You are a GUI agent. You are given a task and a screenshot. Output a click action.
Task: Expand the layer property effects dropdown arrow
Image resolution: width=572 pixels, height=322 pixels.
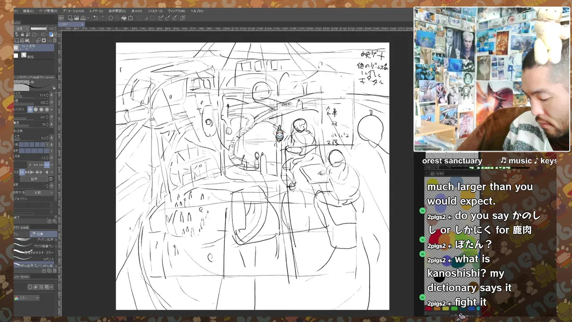click(51, 287)
